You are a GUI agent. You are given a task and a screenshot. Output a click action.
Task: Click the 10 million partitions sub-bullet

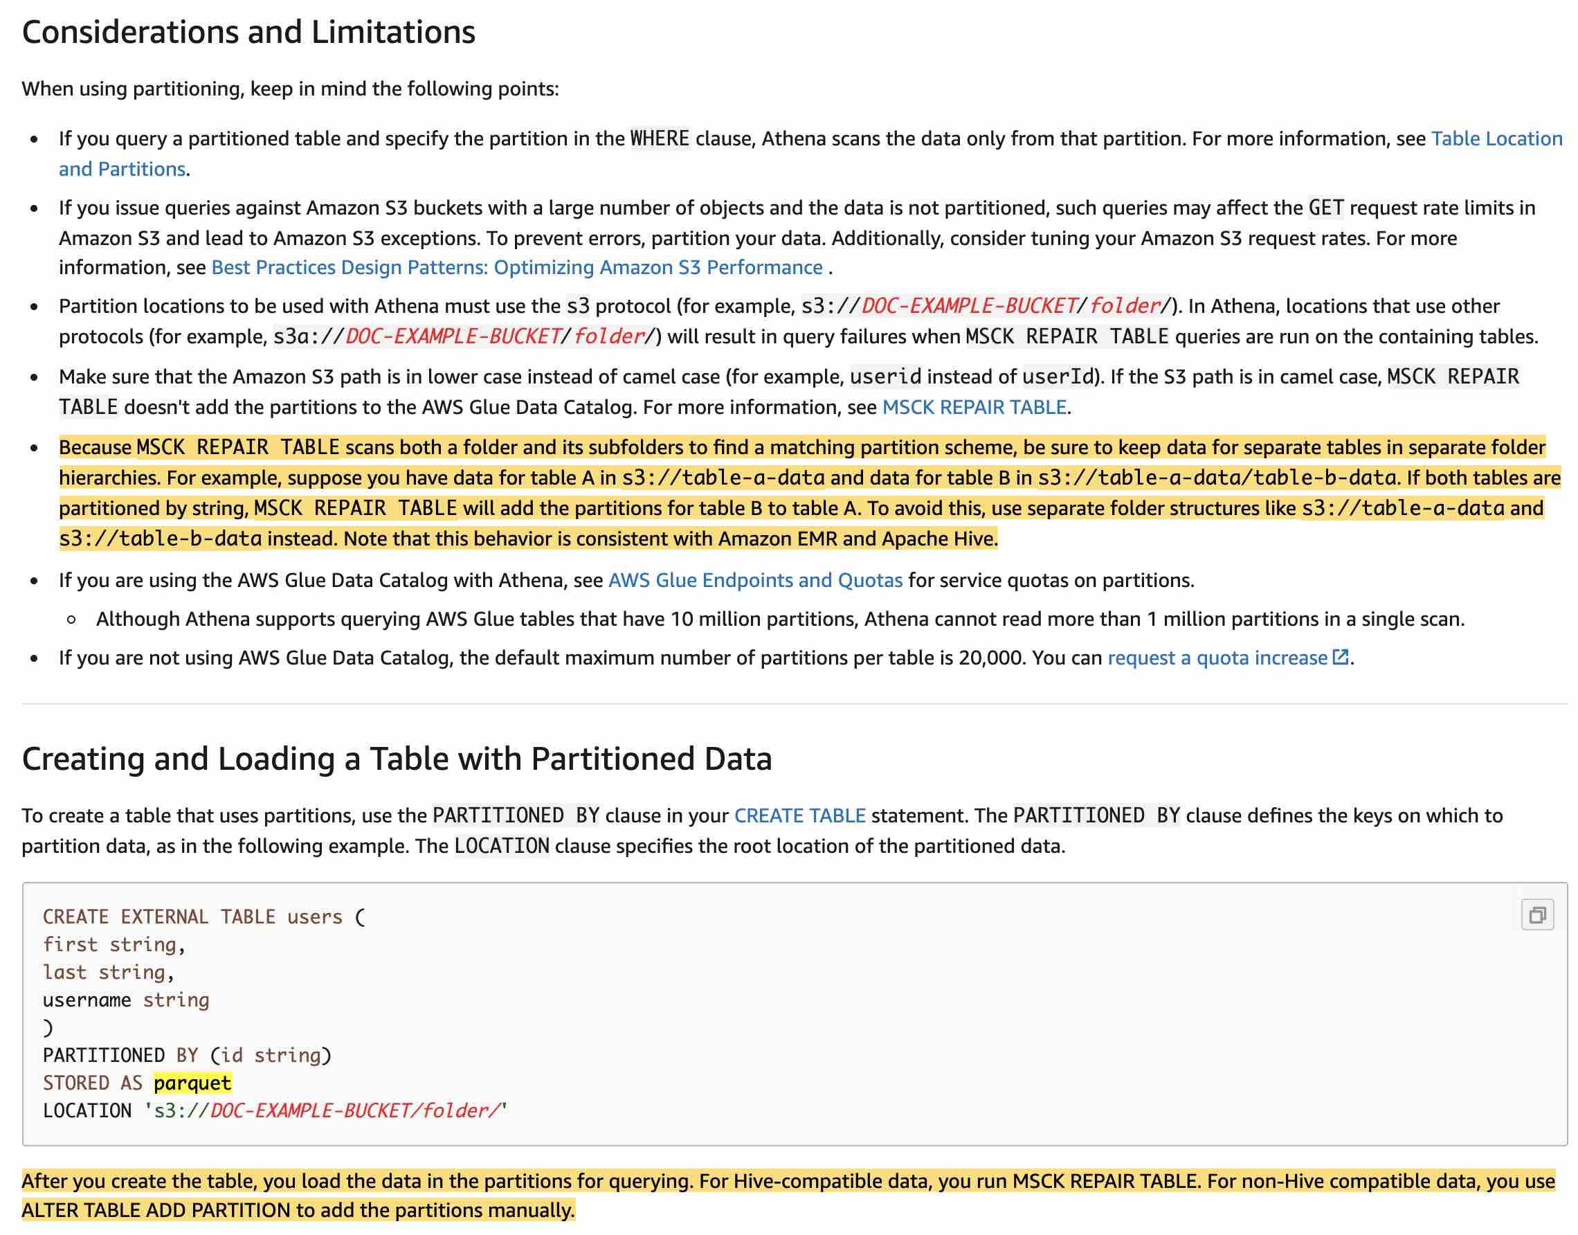point(779,620)
